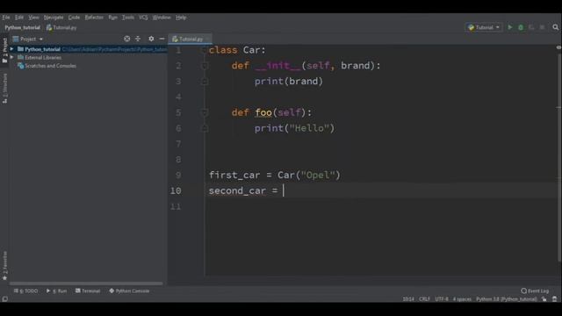
Task: Click the locate-file target icon in Project panel
Action: click(x=126, y=39)
